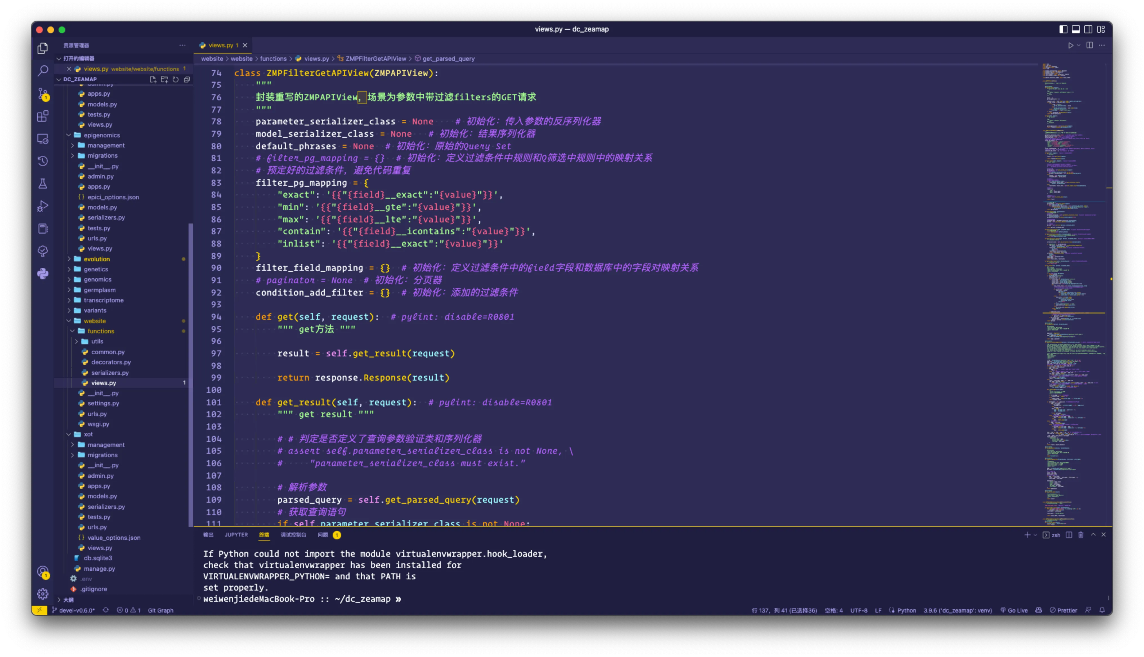1144x657 pixels.
Task: Click the New File icon in explorer header
Action: (153, 79)
